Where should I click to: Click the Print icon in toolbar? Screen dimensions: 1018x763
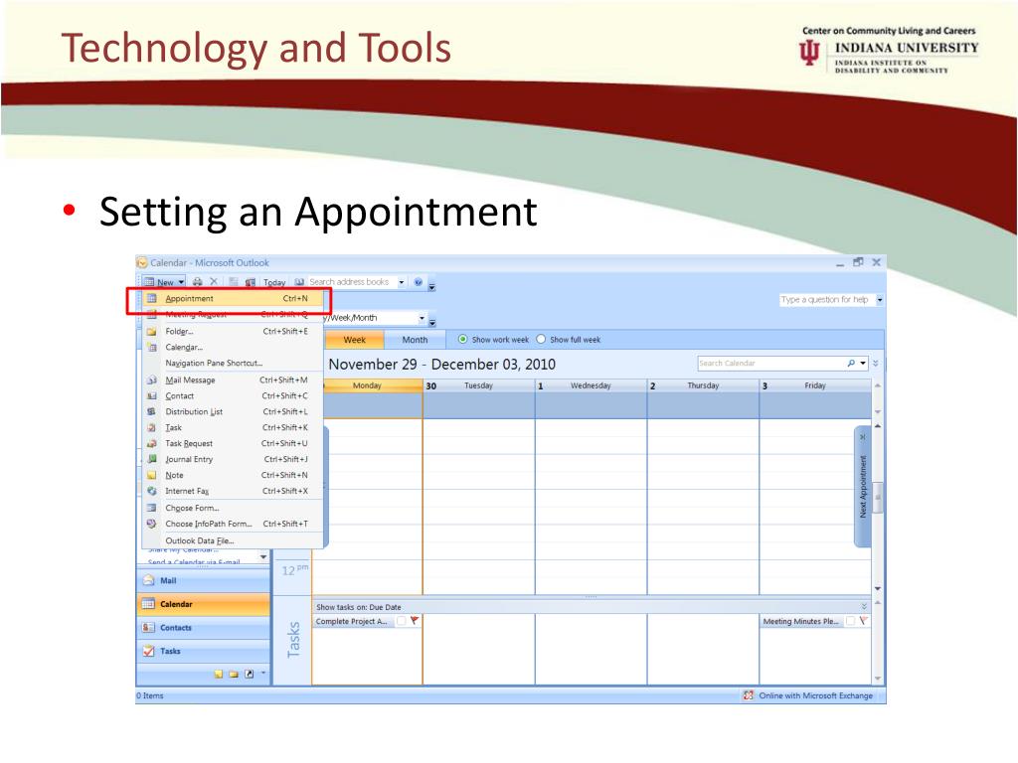pyautogui.click(x=198, y=281)
